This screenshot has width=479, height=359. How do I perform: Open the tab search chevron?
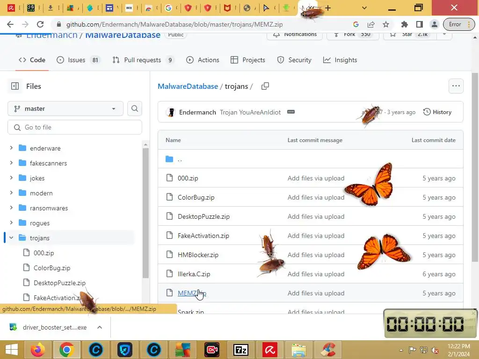click(364, 8)
